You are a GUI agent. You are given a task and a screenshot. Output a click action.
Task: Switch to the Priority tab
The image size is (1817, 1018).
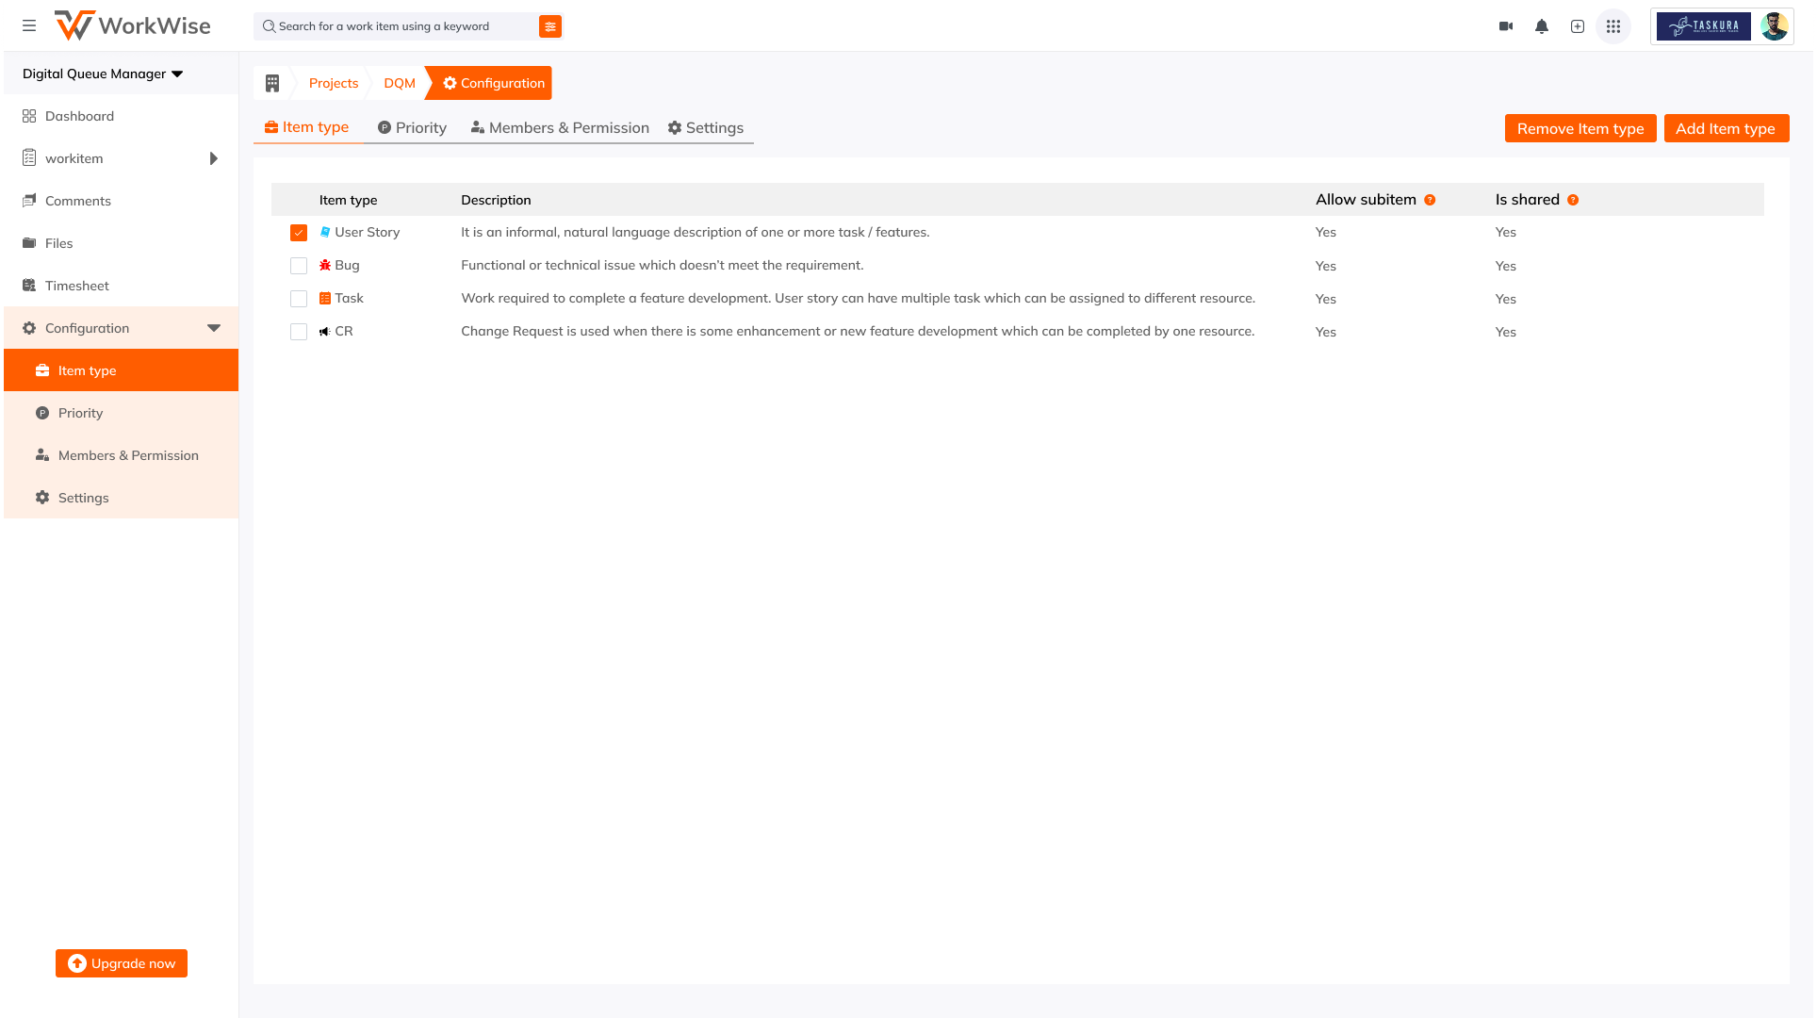(412, 128)
